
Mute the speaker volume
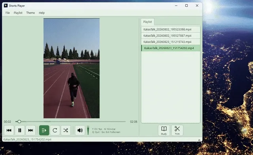click(x=80, y=130)
